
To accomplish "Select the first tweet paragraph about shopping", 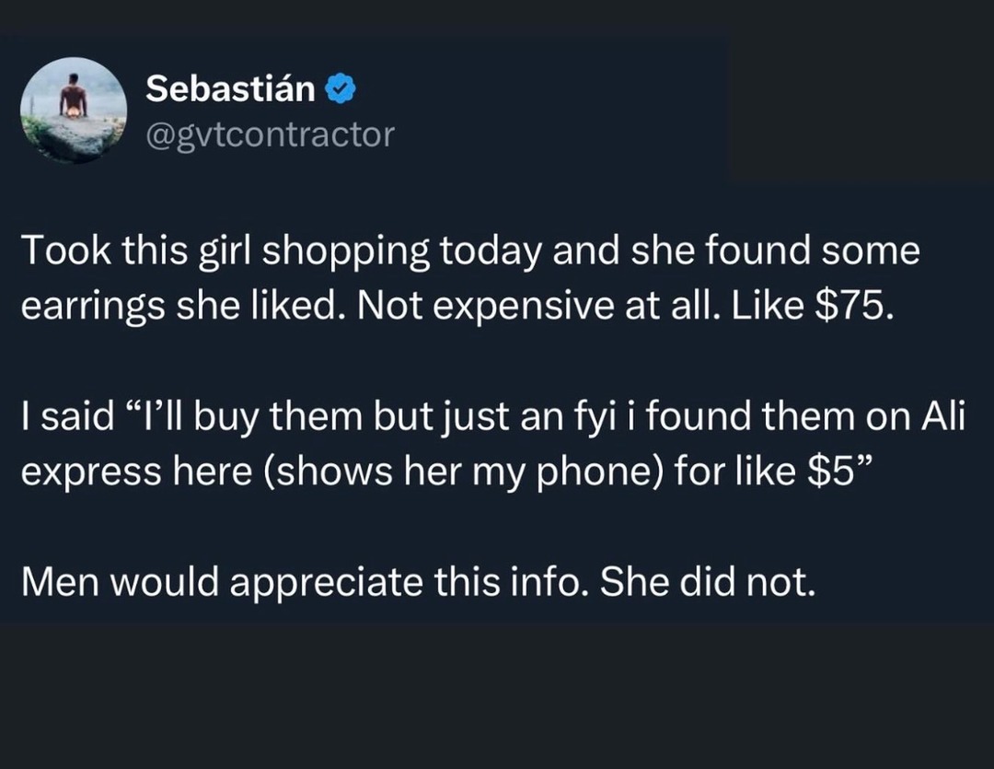I will coord(470,278).
